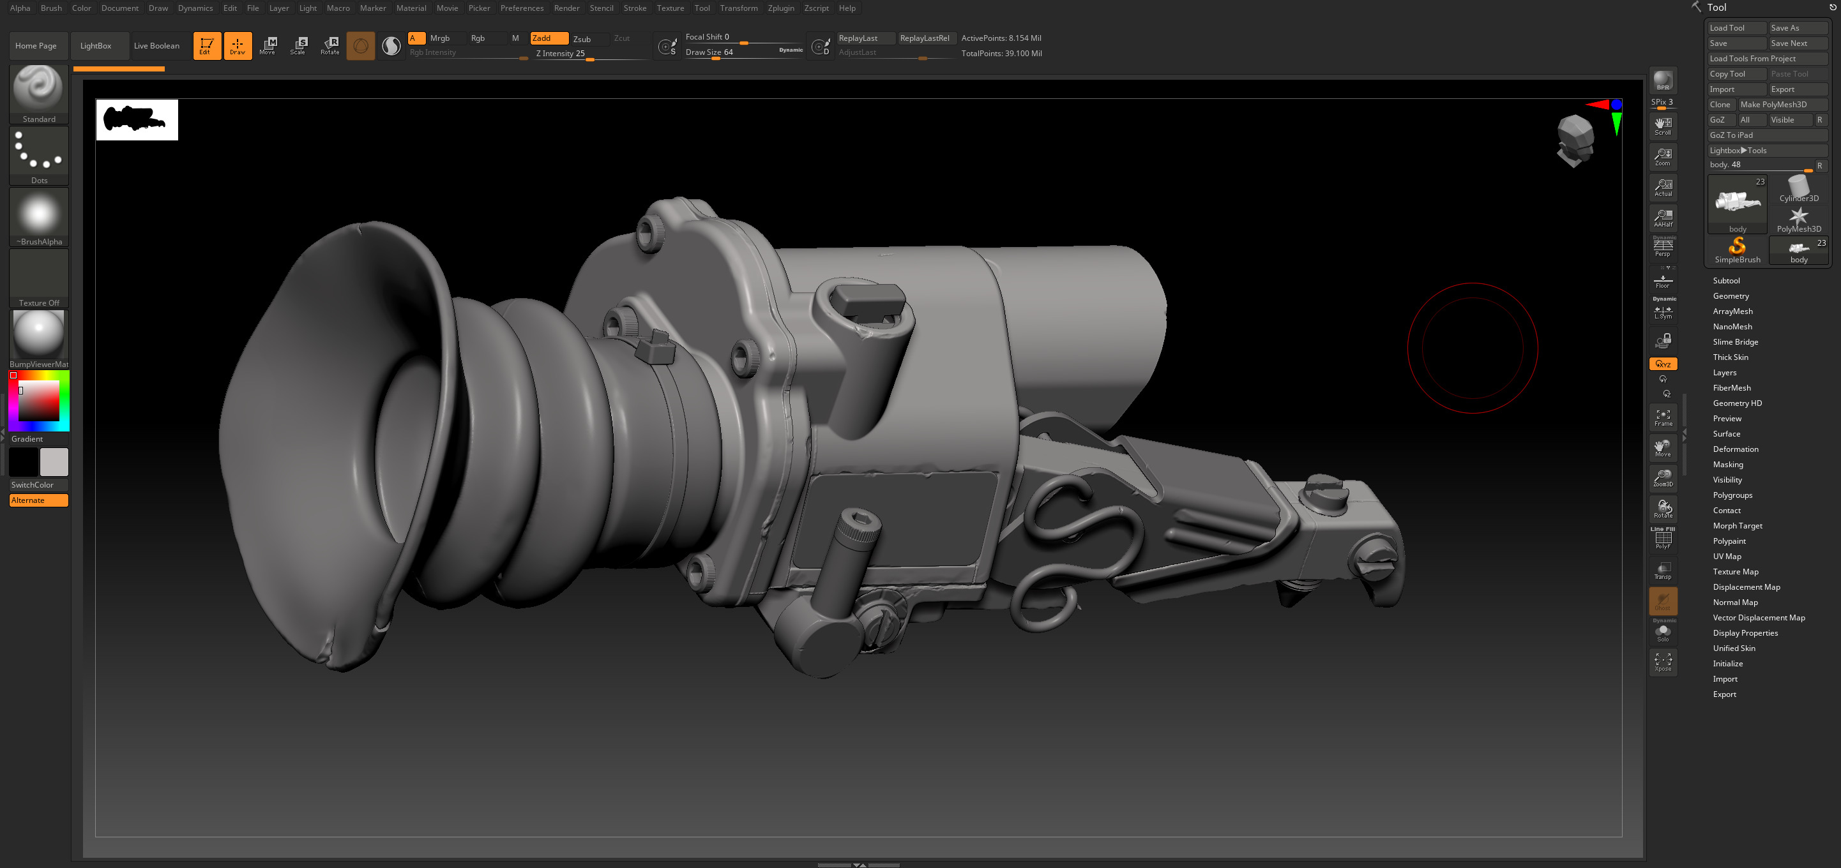Select the PolyMesh3D tool icon
1841x868 pixels.
[x=1798, y=220]
